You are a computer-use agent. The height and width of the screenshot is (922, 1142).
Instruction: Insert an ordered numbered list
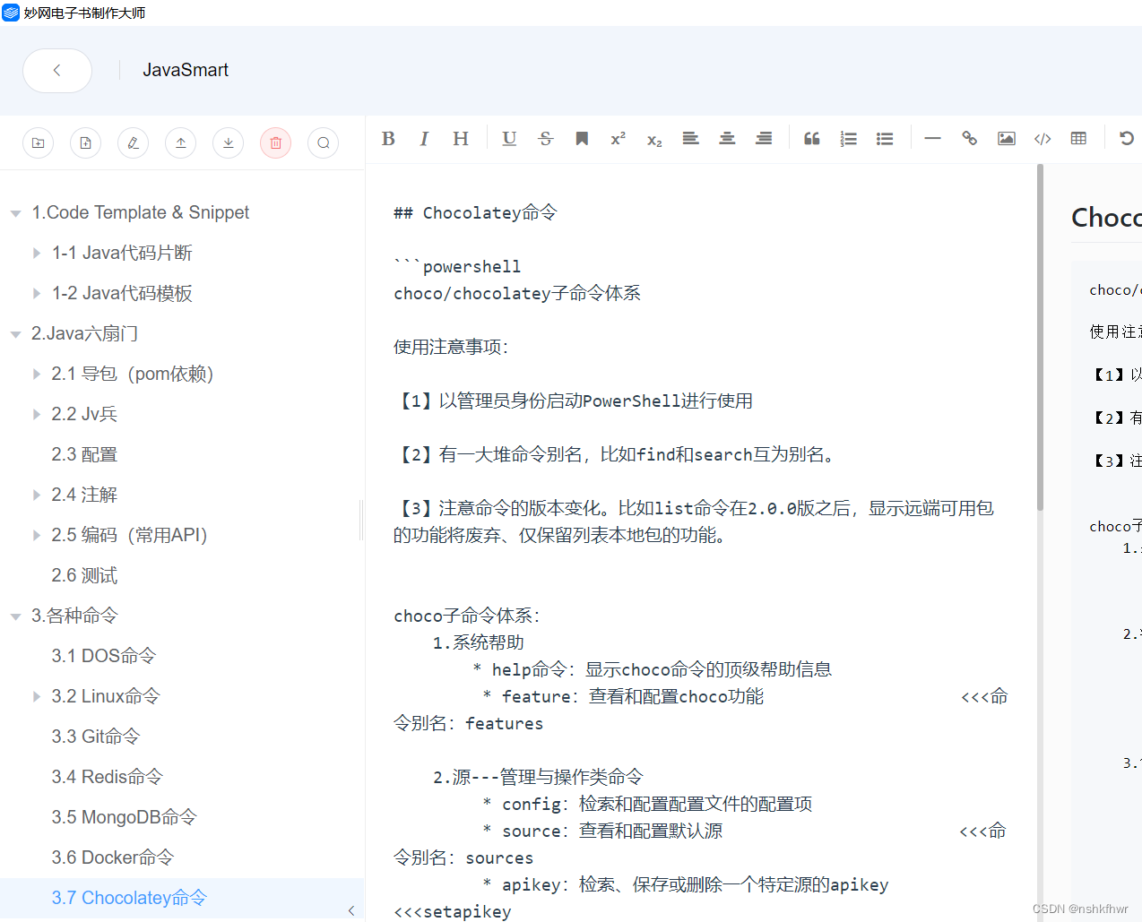[848, 138]
